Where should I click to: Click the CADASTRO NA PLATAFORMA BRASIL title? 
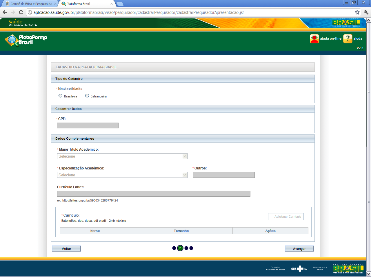[x=86, y=67]
